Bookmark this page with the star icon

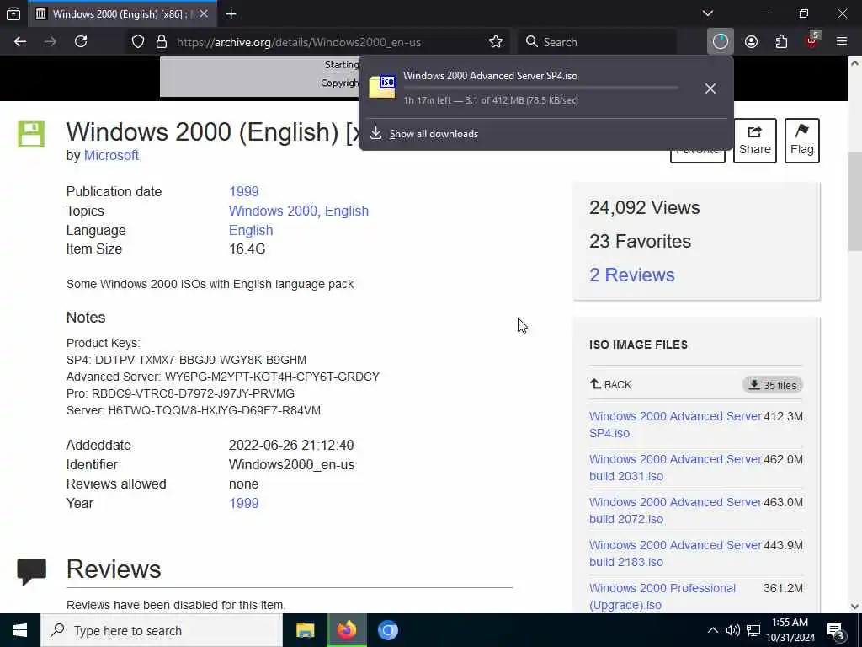[495, 42]
